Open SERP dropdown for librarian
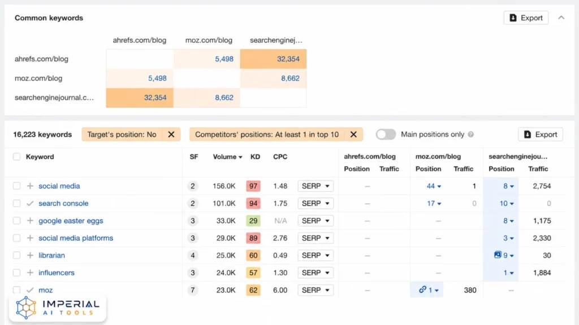This screenshot has height=325, width=579. tap(316, 256)
